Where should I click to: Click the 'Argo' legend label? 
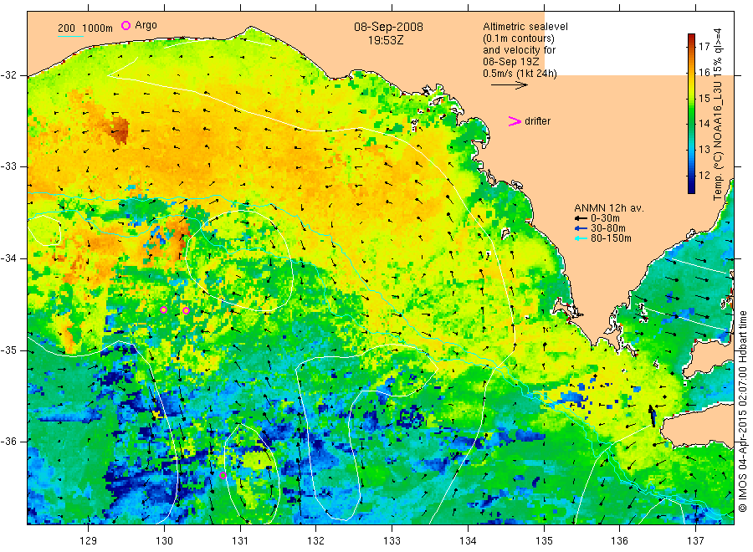point(146,25)
